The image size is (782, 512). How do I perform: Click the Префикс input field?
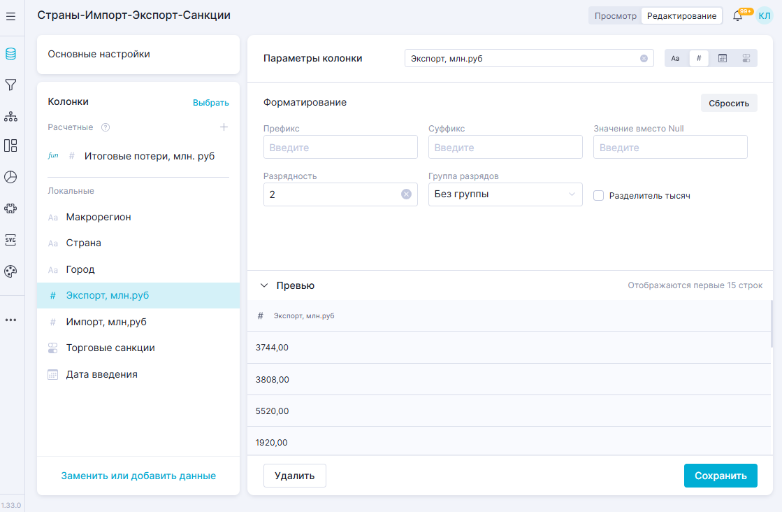(340, 148)
